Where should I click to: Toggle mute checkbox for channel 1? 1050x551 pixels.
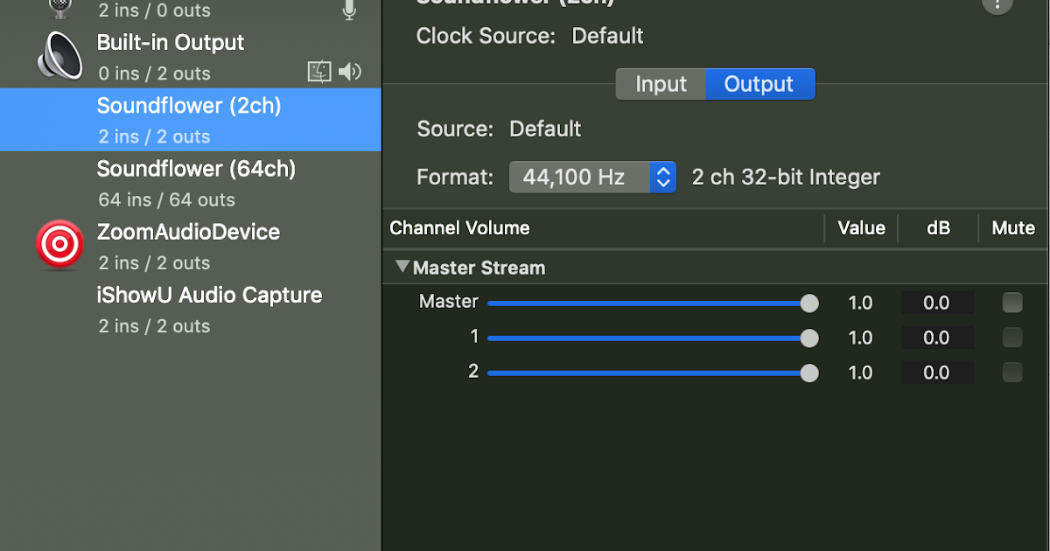(1012, 338)
